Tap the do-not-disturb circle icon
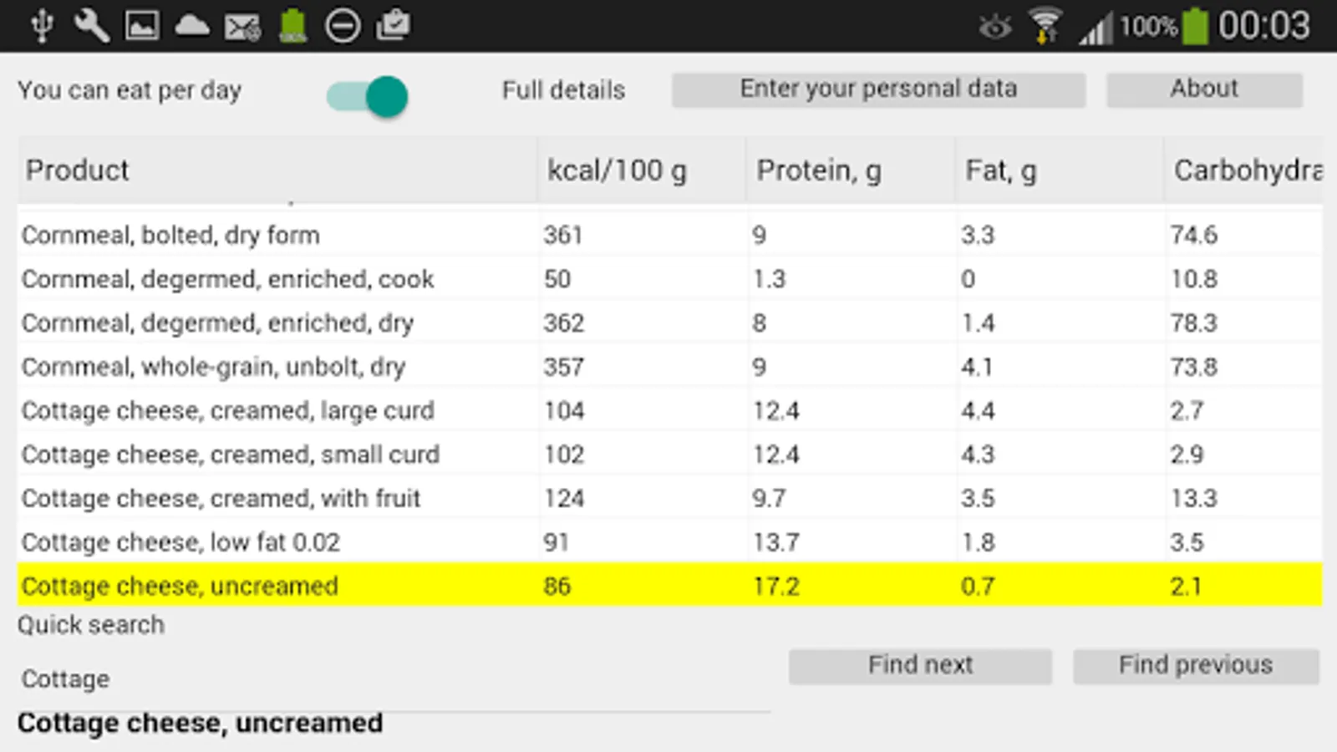The height and width of the screenshot is (752, 1337). (343, 26)
